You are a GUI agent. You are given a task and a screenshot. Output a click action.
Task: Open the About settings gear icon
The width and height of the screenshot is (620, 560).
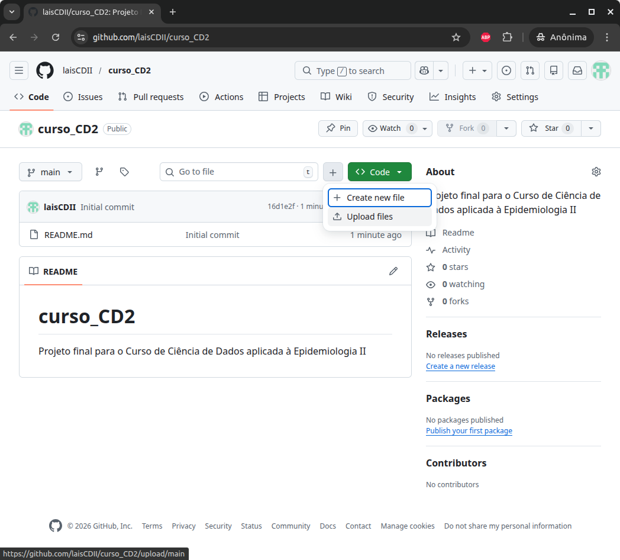point(596,172)
